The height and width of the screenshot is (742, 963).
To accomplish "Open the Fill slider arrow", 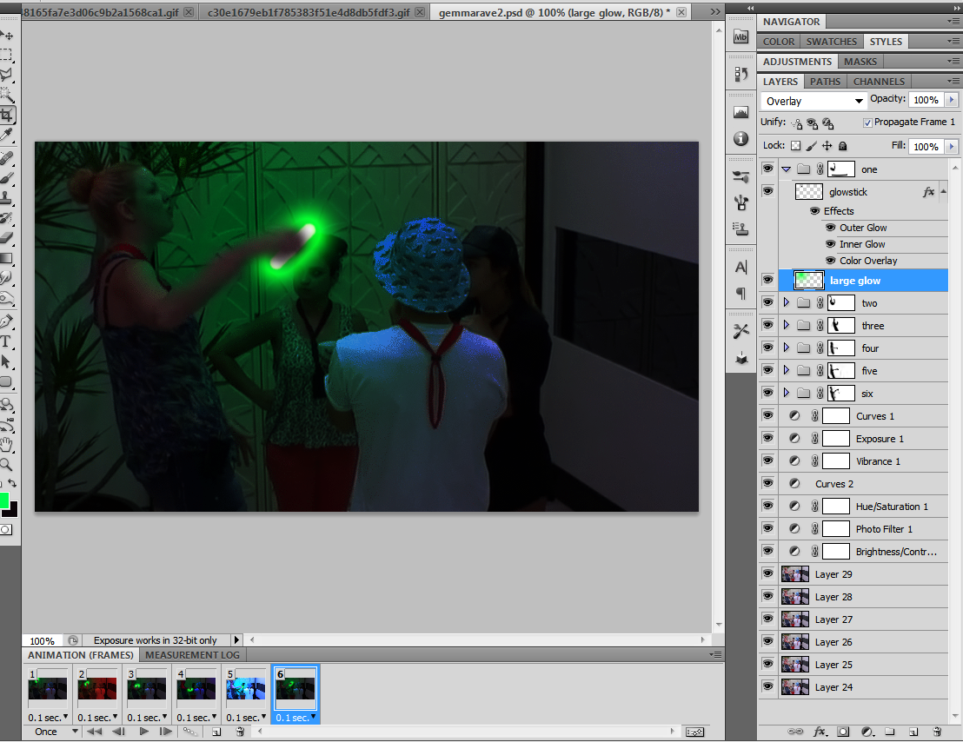I will click(x=952, y=146).
